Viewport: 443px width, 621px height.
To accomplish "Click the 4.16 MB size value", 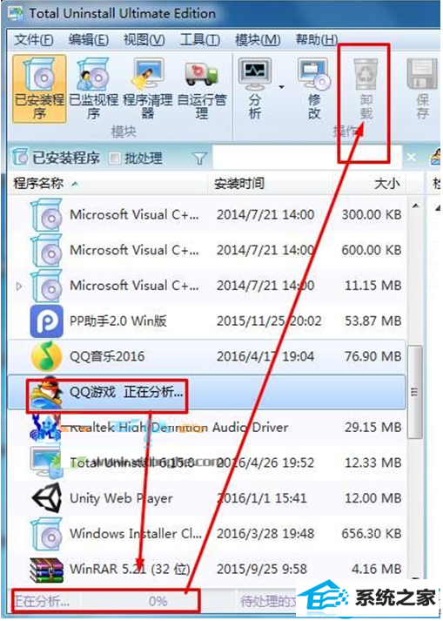I will coord(377,570).
